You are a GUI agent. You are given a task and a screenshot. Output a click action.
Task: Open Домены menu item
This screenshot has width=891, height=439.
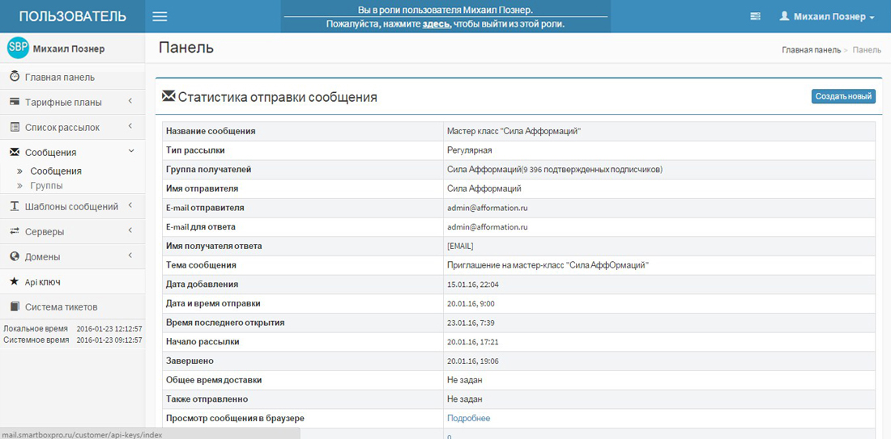tap(73, 256)
